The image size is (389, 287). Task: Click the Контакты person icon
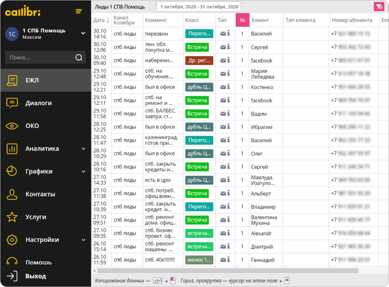coord(12,194)
